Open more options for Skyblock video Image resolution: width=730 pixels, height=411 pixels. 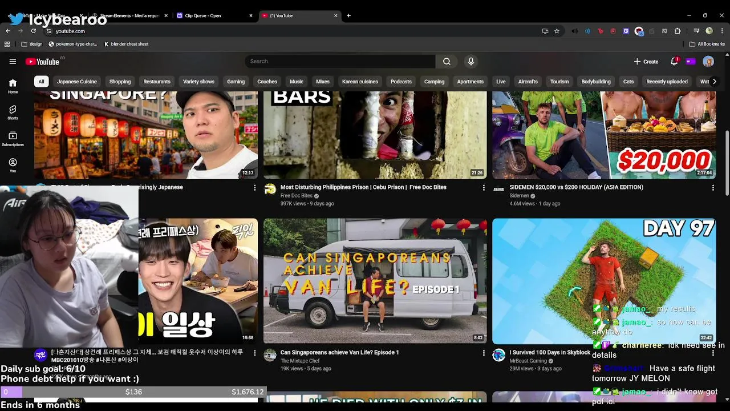pos(712,353)
